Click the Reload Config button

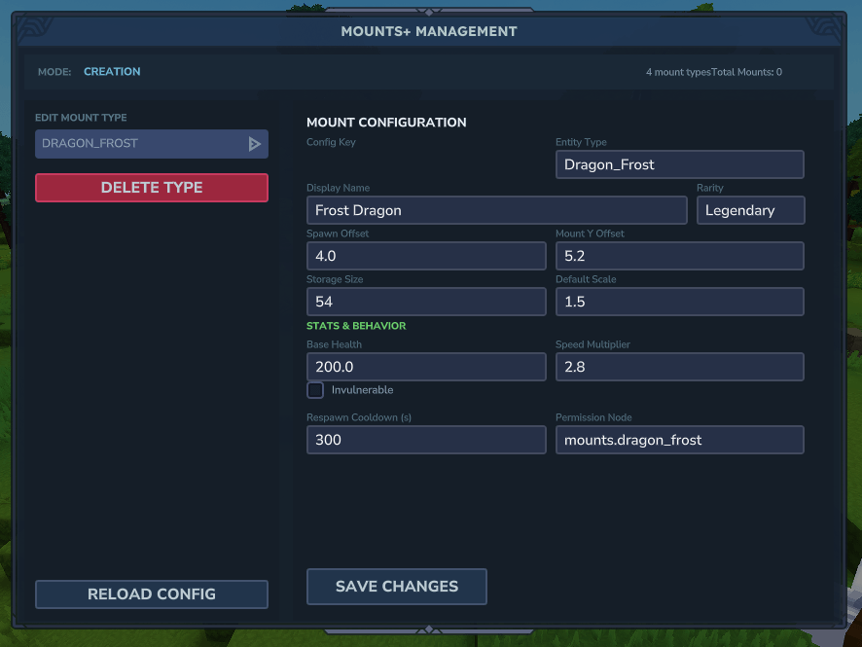tap(152, 594)
